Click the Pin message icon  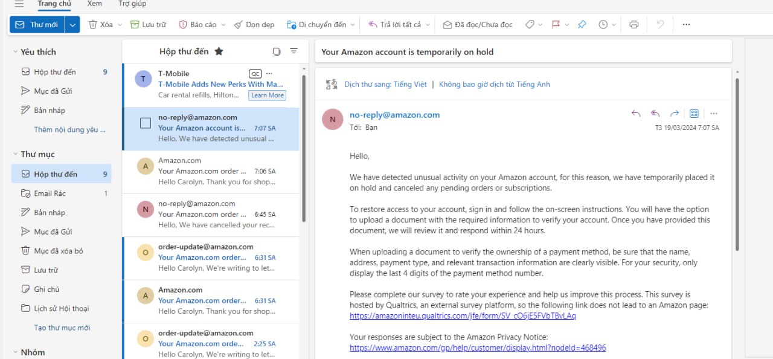pyautogui.click(x=582, y=25)
